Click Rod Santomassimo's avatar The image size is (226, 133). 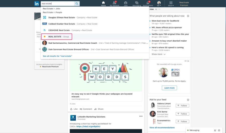[44, 43]
